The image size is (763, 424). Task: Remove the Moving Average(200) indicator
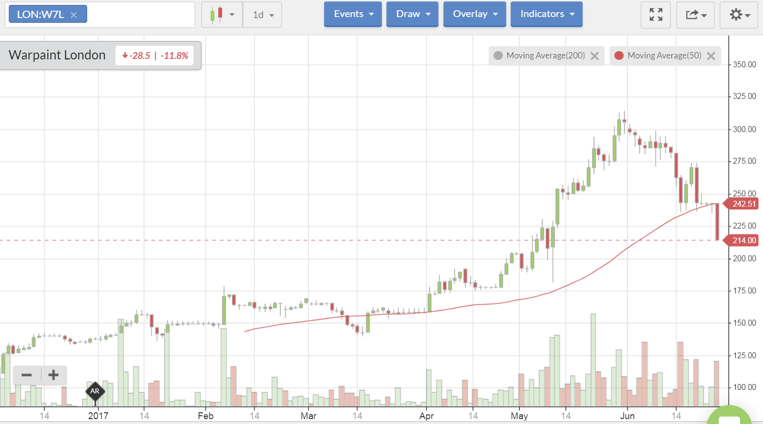594,56
